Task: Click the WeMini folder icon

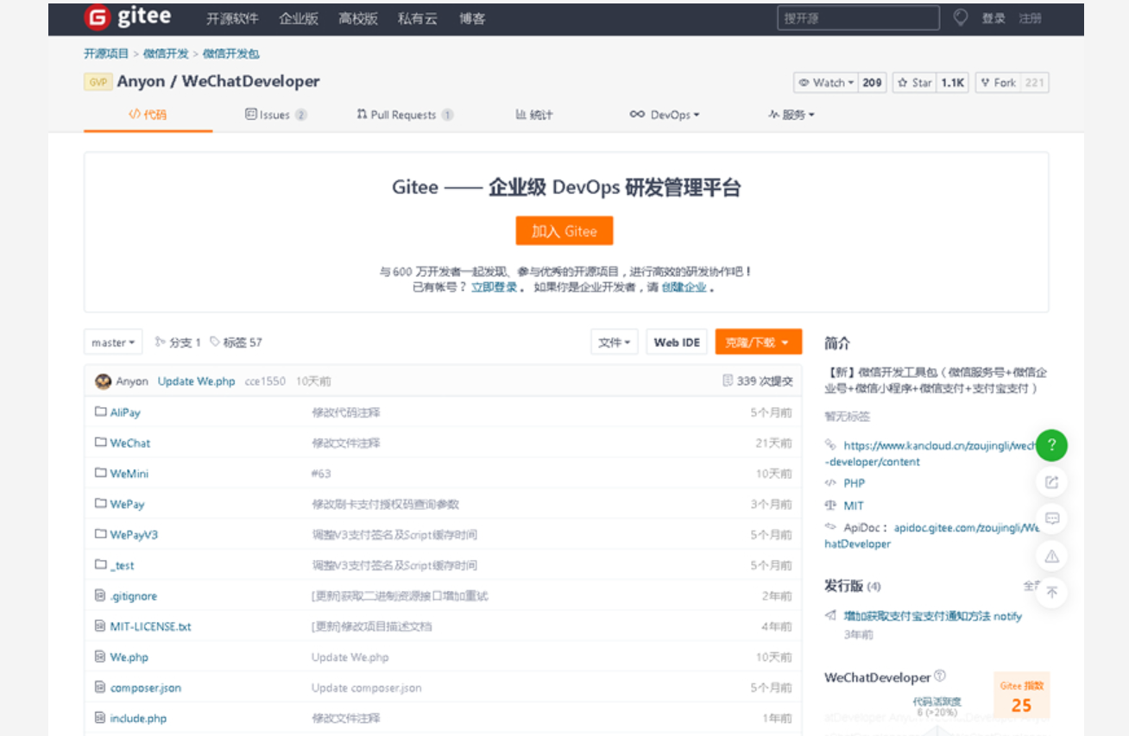Action: point(100,473)
